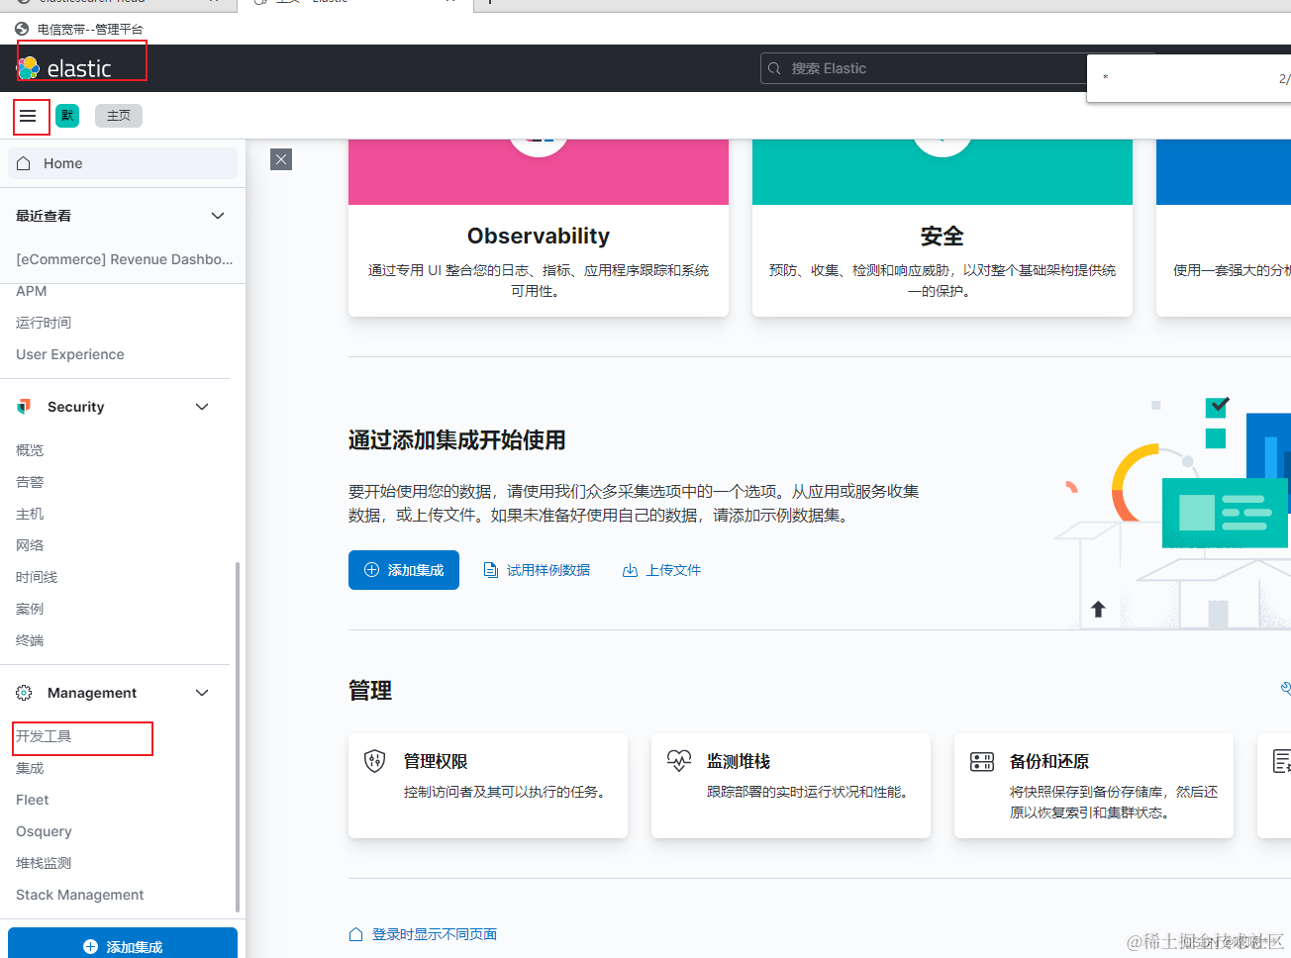Click the Home house icon in sidebar

[23, 162]
